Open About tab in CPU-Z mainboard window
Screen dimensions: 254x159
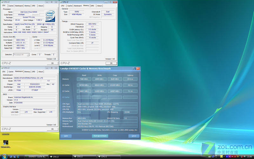41,72
